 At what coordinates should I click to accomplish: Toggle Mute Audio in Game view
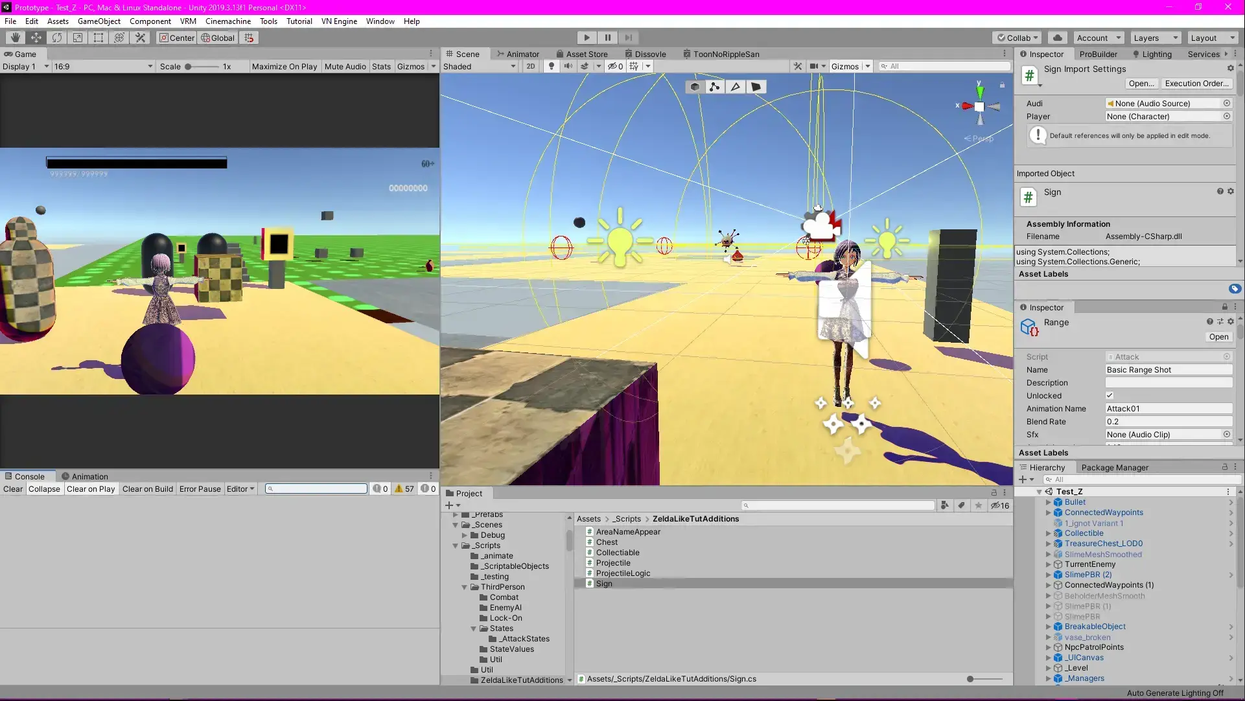click(x=345, y=66)
